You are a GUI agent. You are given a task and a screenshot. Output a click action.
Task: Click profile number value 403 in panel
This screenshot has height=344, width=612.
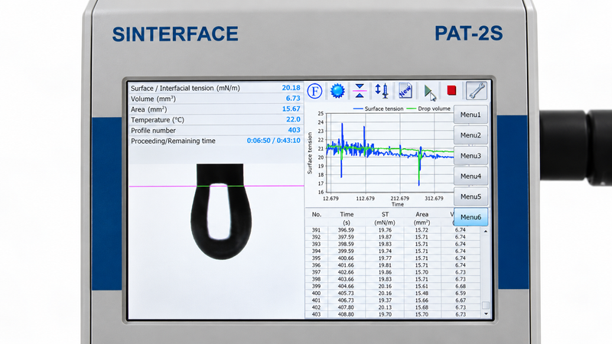pyautogui.click(x=294, y=130)
